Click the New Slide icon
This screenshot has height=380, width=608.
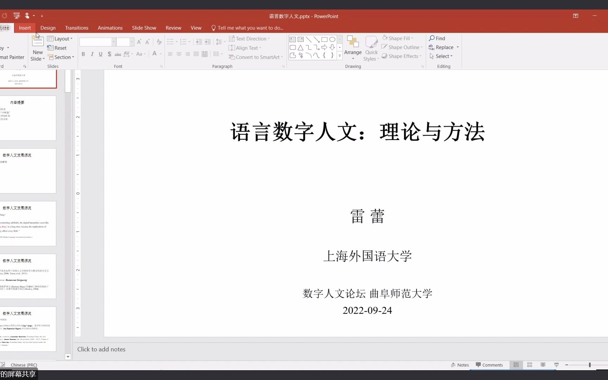(38, 42)
